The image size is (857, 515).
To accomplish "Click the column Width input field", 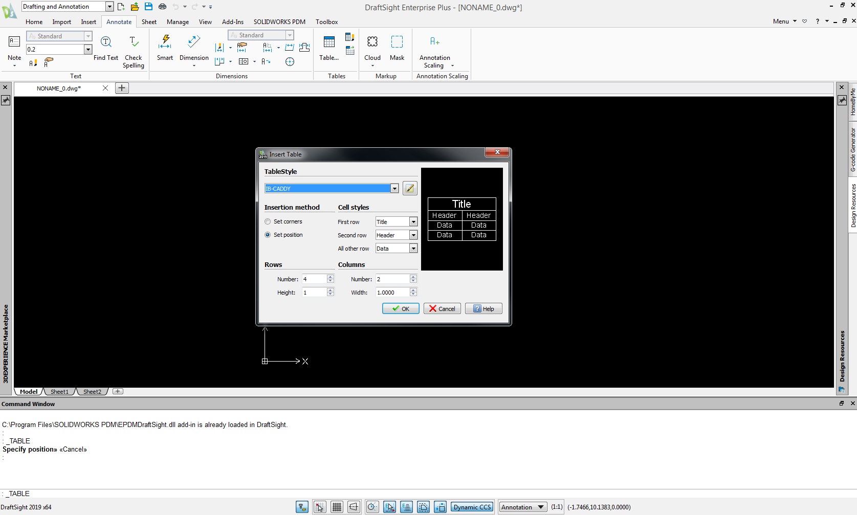I will 392,293.
